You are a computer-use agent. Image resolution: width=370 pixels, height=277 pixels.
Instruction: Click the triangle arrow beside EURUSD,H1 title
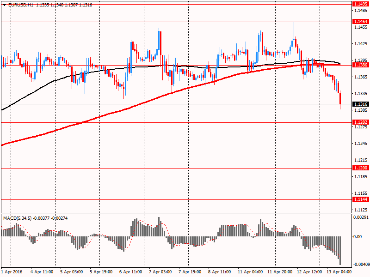(x=4, y=5)
